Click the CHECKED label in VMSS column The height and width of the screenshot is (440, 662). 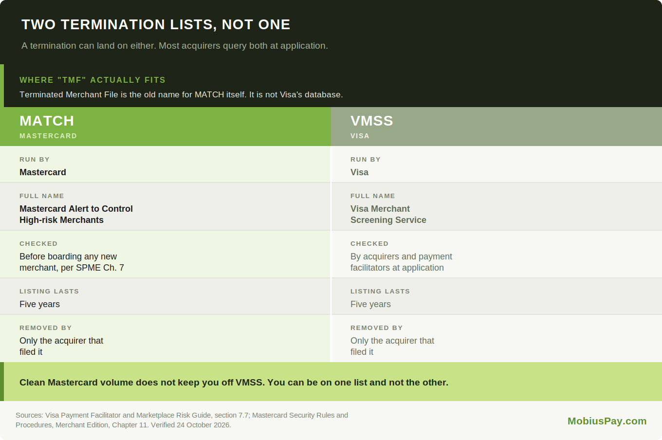369,243
